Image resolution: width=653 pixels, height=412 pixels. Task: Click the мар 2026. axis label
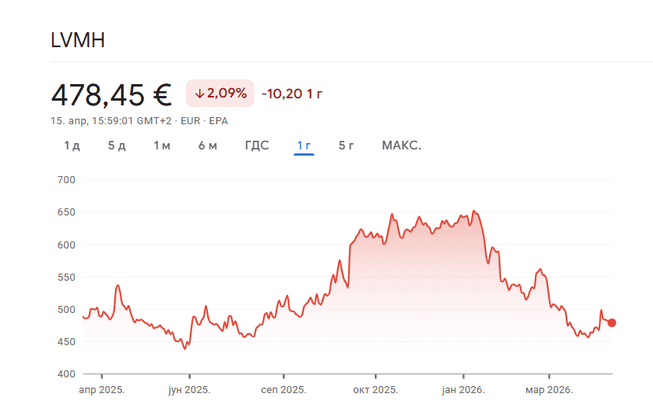pos(549,390)
